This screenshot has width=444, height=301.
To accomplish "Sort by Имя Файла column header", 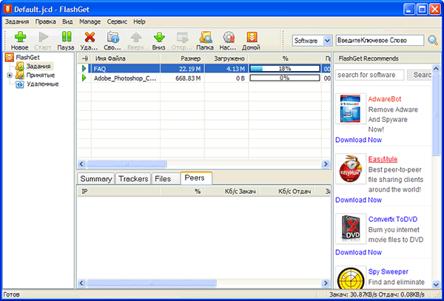I will click(x=126, y=58).
